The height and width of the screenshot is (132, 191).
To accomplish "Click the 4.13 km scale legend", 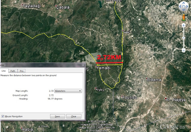I will tap(43, 126).
